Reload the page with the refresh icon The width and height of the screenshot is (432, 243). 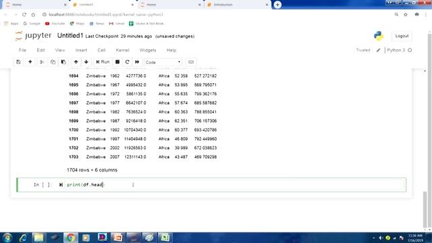pyautogui.click(x=24, y=15)
